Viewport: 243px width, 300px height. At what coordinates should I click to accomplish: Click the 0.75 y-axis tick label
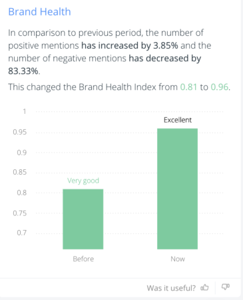point(20,213)
